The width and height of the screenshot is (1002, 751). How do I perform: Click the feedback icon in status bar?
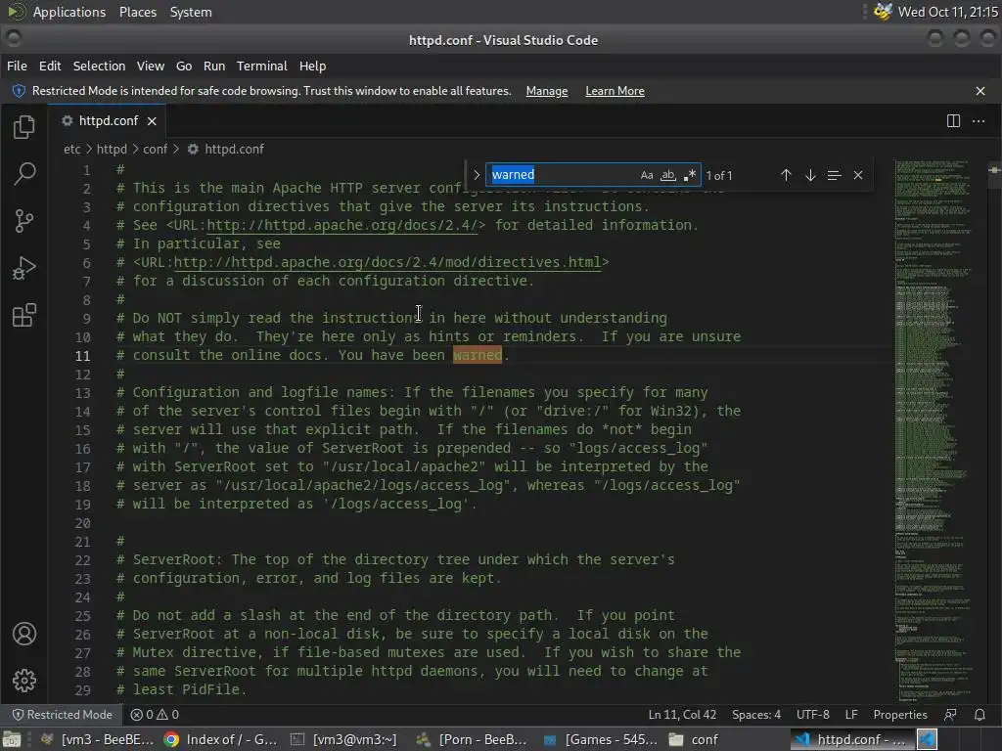click(x=950, y=715)
